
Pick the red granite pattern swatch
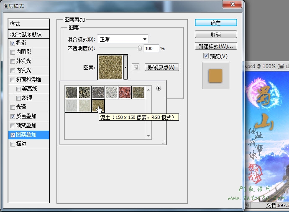[125, 92]
